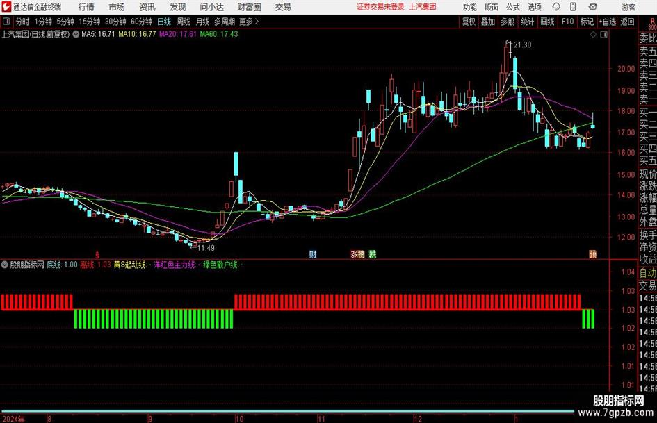
Task: Toggle the left panel layout icon
Action: click(6, 22)
